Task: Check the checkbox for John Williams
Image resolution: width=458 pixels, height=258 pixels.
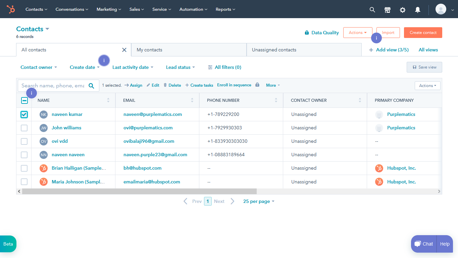Action: (x=24, y=128)
